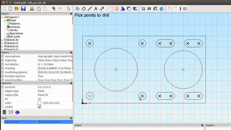Expand the correlation options row
This screenshot has height=130, width=231.
(x=3, y=64)
